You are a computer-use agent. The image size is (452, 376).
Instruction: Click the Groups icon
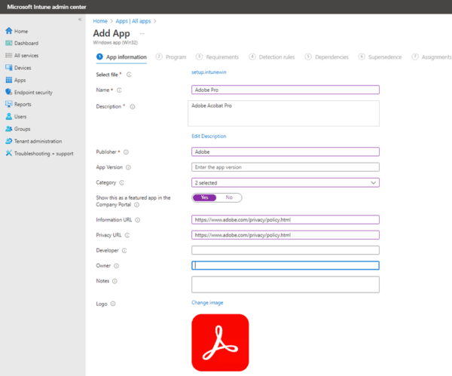click(9, 129)
